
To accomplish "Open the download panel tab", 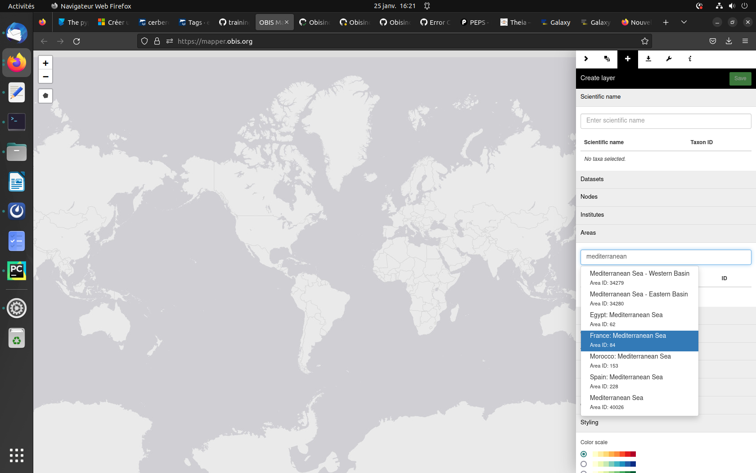I will click(648, 59).
